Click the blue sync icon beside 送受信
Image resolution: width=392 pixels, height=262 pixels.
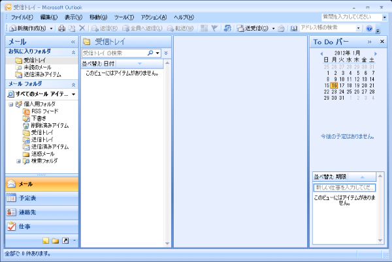pos(227,28)
